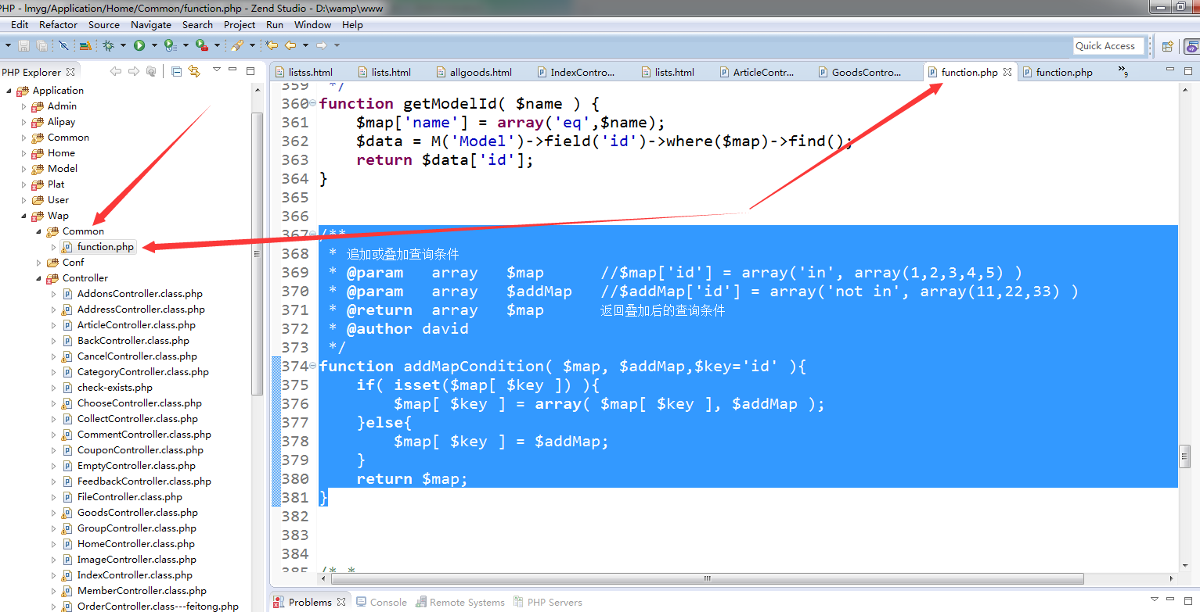Select GoodsController.class.php in the explorer

tap(137, 513)
